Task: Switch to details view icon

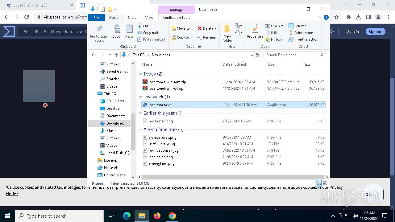Action: 318,183
